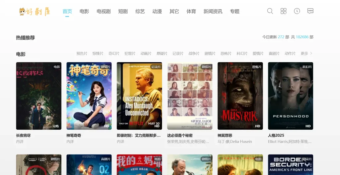Screen dimensions: 340x175
Task: Filter movies by 奇幻片
Action: pos(114,54)
